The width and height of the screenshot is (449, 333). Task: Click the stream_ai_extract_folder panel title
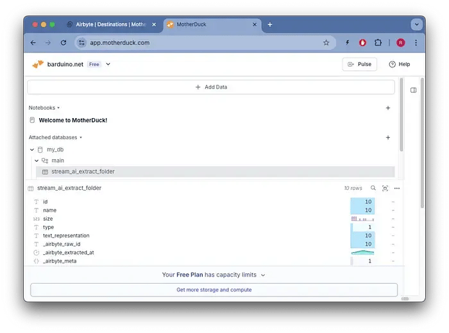click(69, 188)
